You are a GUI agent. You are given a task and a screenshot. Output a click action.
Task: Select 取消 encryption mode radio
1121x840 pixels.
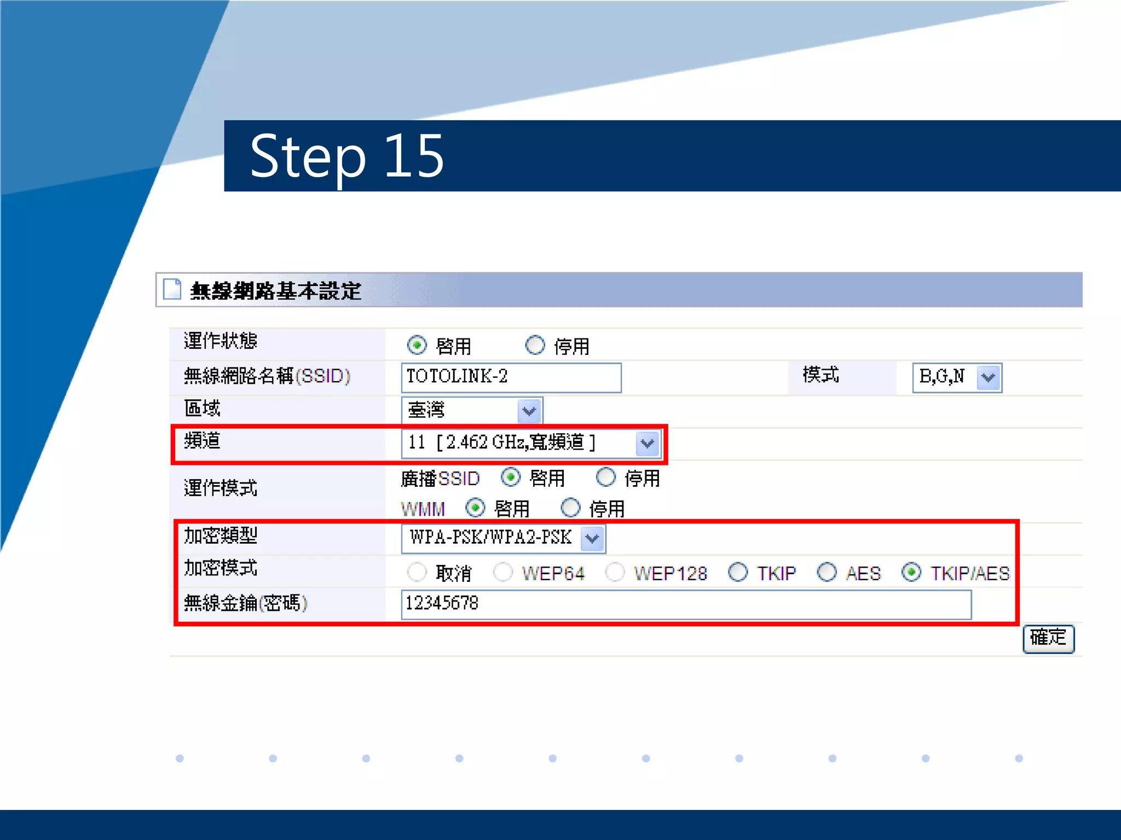pos(417,573)
